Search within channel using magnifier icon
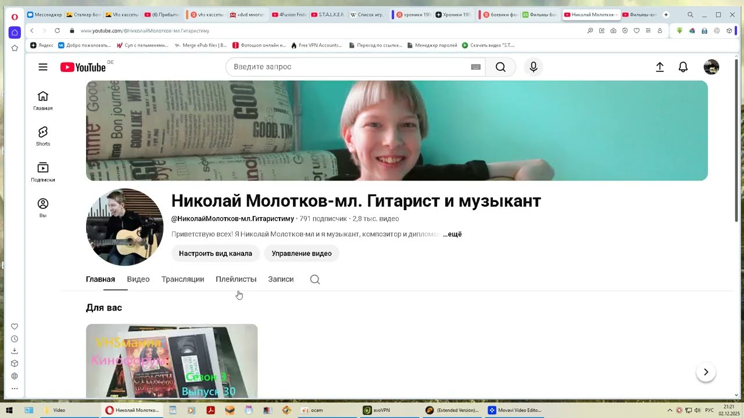The height and width of the screenshot is (418, 744). click(315, 279)
